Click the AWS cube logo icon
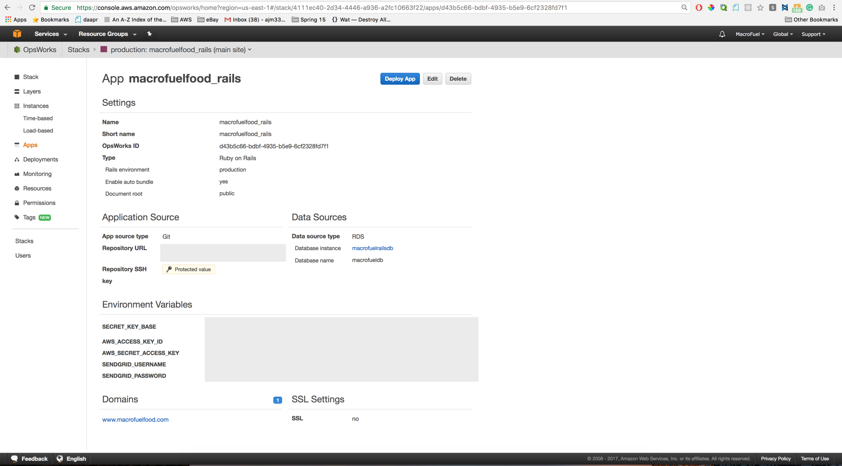The image size is (842, 466). [17, 34]
